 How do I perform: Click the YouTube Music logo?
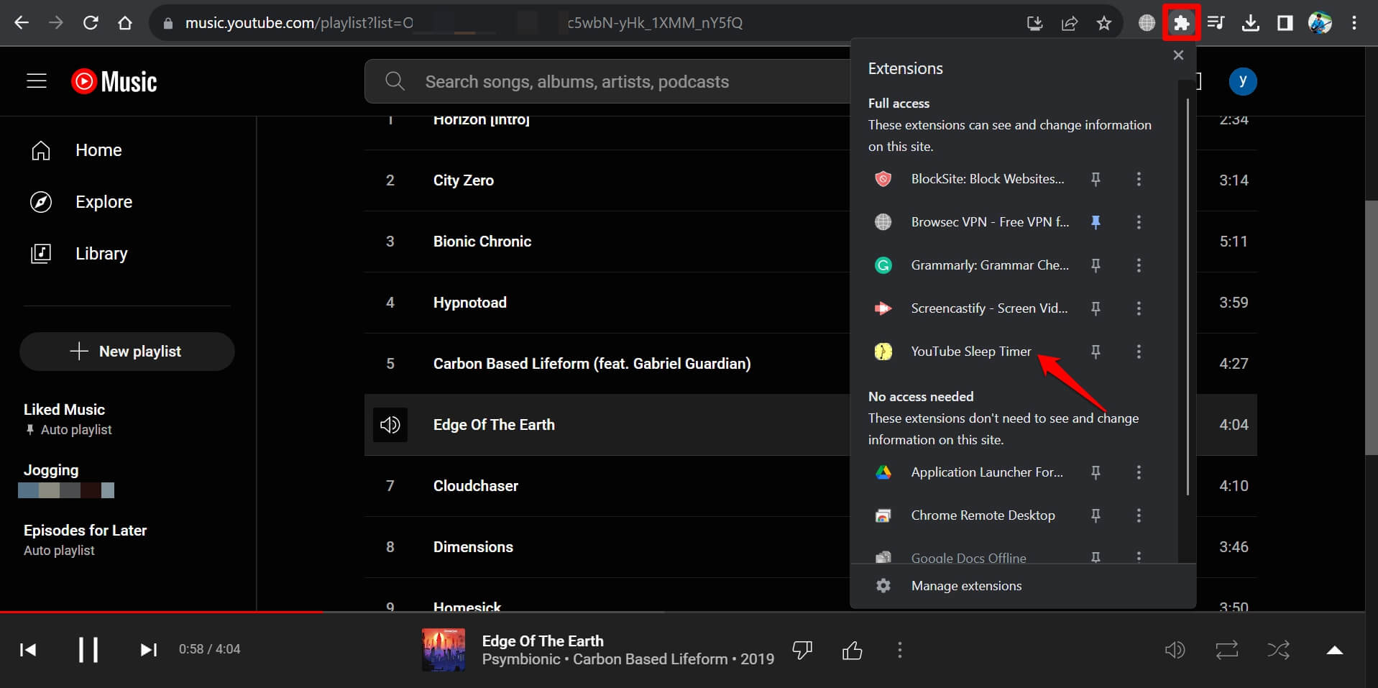click(x=114, y=81)
